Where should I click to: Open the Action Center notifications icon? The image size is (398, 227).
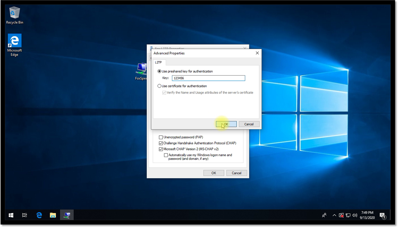pyautogui.click(x=382, y=215)
